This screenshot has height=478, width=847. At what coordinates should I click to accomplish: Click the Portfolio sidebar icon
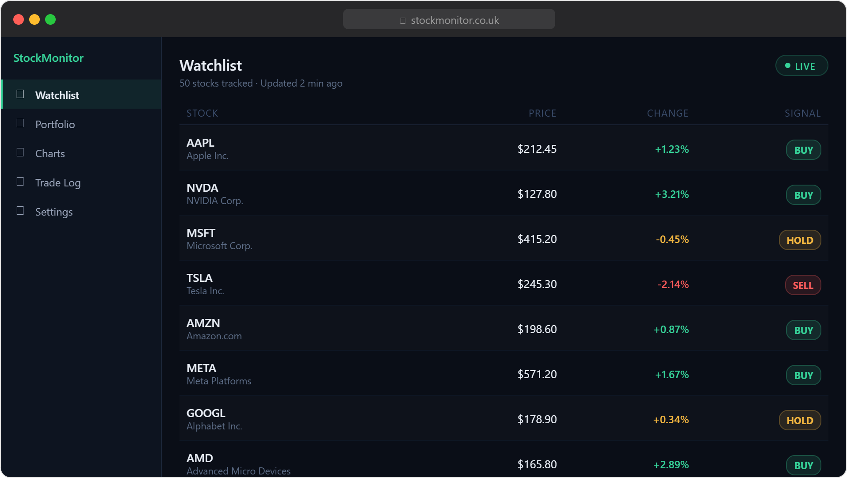click(20, 123)
